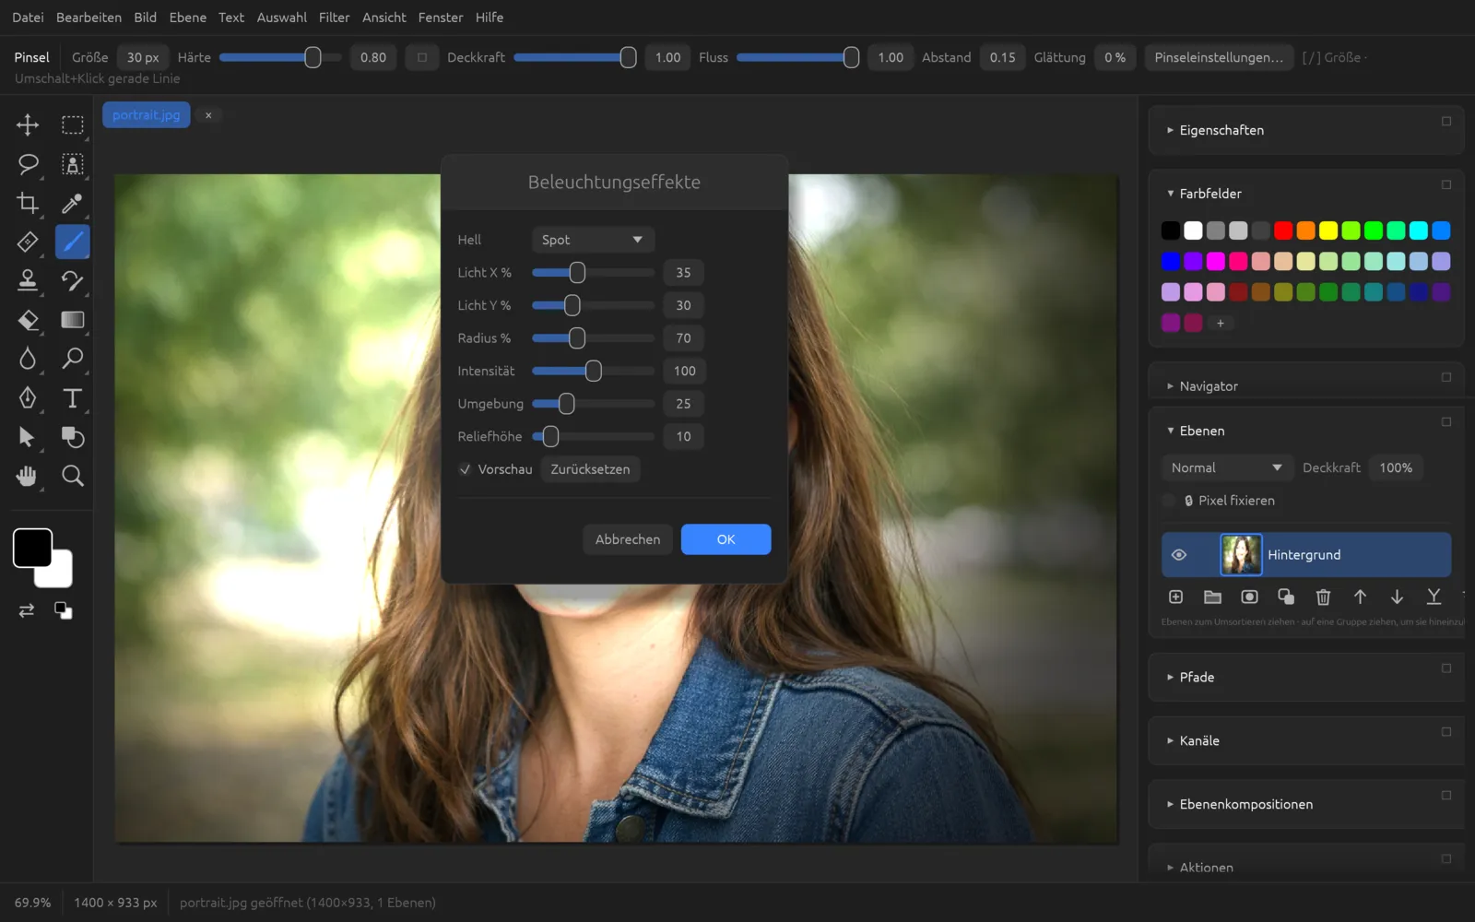Select the Text tool
1475x922 pixels.
(x=73, y=397)
